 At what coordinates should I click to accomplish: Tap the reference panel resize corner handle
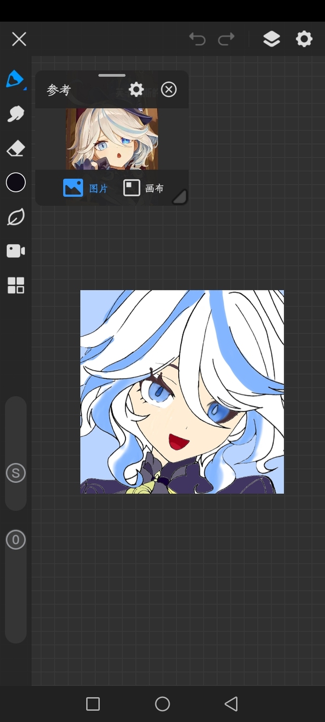click(180, 197)
